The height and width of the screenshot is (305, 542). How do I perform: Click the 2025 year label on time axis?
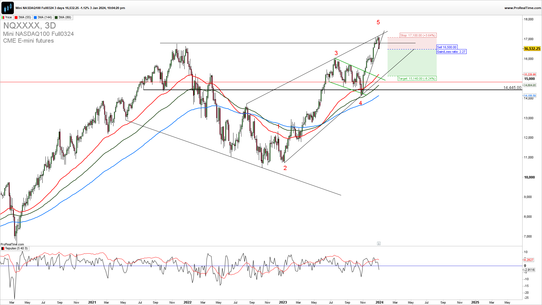(475, 302)
